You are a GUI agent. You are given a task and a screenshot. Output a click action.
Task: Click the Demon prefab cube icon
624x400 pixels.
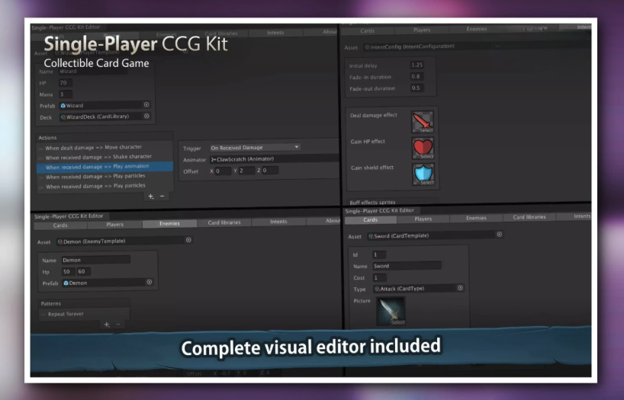coord(66,283)
